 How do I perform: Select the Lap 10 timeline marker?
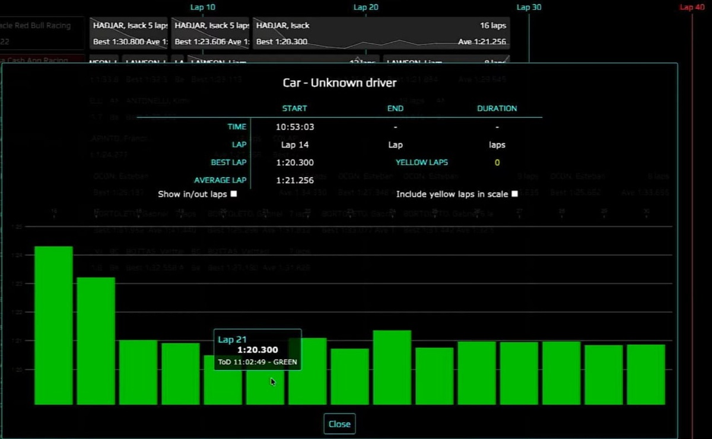coord(203,7)
